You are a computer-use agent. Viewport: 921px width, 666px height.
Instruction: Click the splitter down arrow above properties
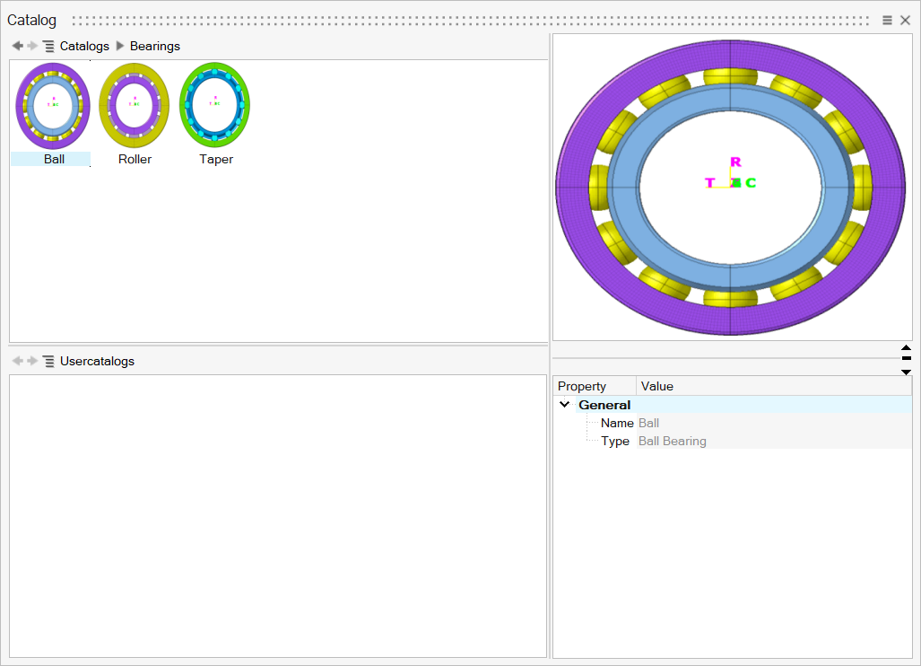point(906,372)
